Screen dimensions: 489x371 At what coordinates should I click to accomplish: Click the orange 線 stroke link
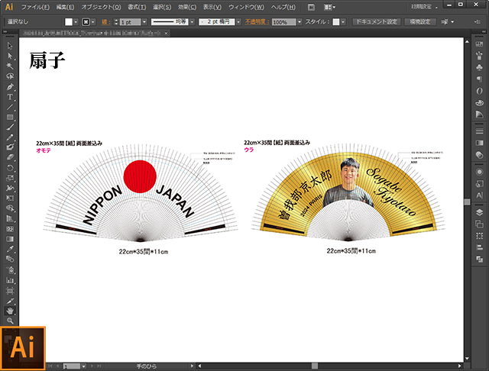point(105,22)
